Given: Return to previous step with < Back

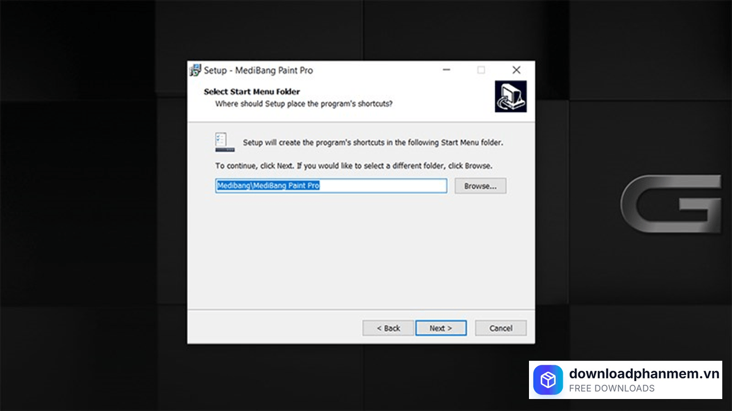Looking at the screenshot, I should coord(388,328).
